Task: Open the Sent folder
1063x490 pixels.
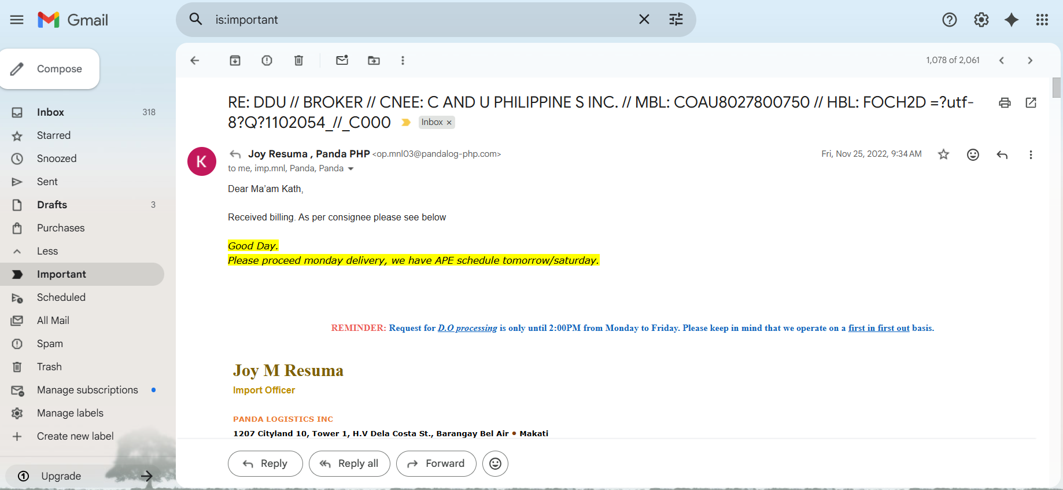Action: (47, 182)
